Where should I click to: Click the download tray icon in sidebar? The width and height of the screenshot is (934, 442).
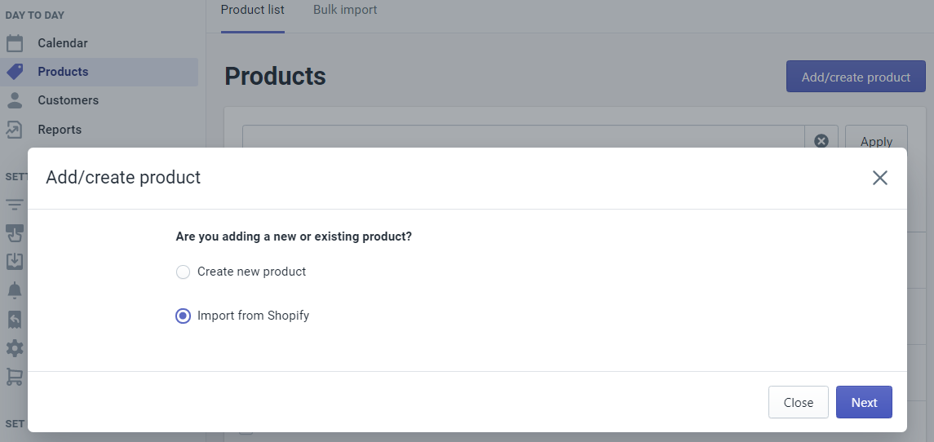15,262
